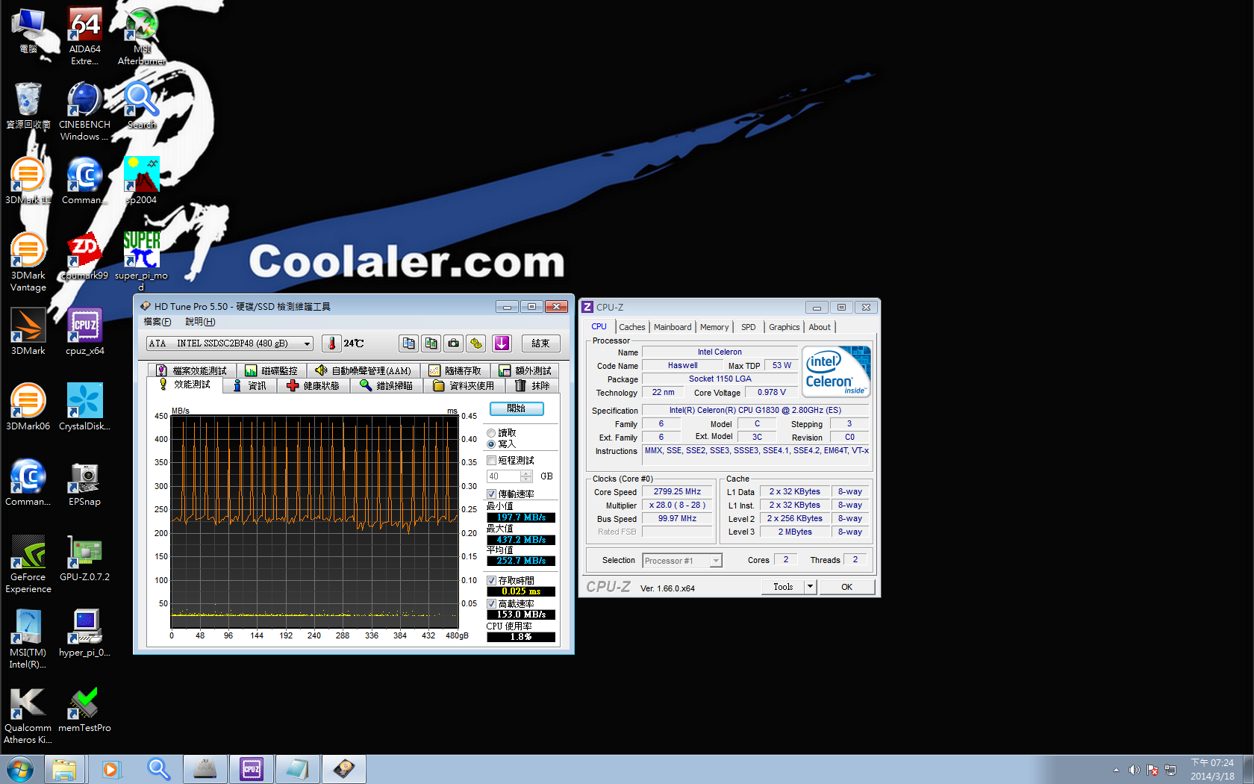1254x784 pixels.
Task: Click HD Tune camera save screenshot icon
Action: pos(453,343)
